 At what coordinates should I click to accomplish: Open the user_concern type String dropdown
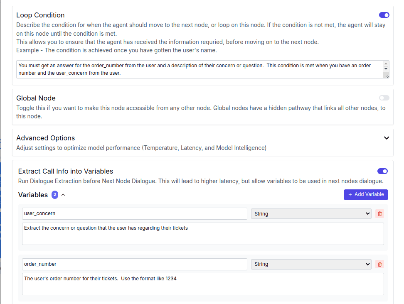(x=311, y=213)
